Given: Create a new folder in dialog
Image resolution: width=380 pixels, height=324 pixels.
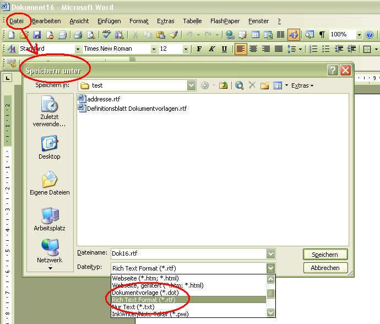Looking at the screenshot, I should 265,85.
